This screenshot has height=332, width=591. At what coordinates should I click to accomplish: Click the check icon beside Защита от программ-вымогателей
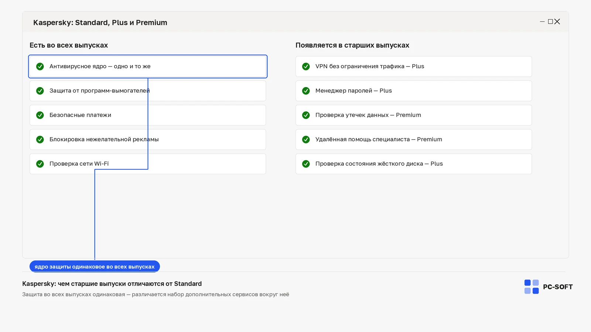pos(40,91)
